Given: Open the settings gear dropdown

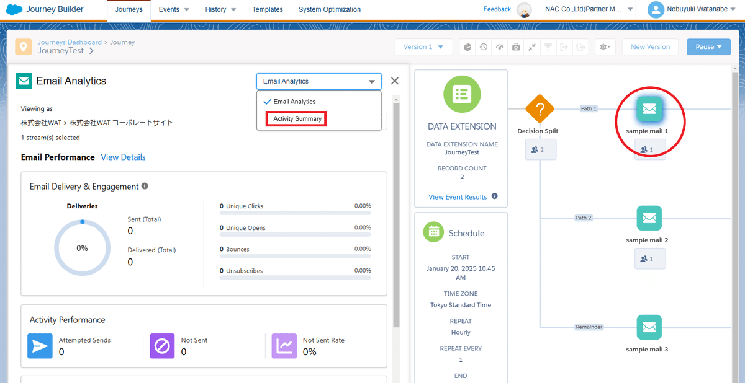Looking at the screenshot, I should [x=605, y=47].
